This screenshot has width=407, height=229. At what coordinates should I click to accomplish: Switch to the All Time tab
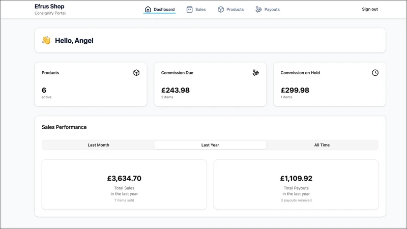(322, 145)
